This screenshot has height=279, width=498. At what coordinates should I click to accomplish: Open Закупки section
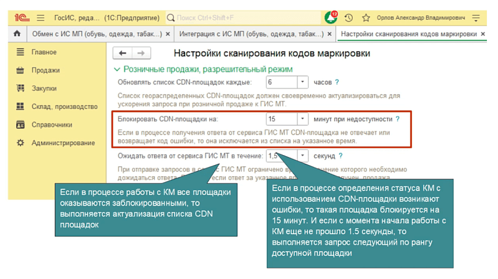pyautogui.click(x=44, y=88)
